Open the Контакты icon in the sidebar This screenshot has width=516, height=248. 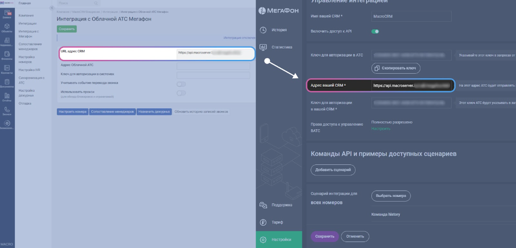coord(7,69)
